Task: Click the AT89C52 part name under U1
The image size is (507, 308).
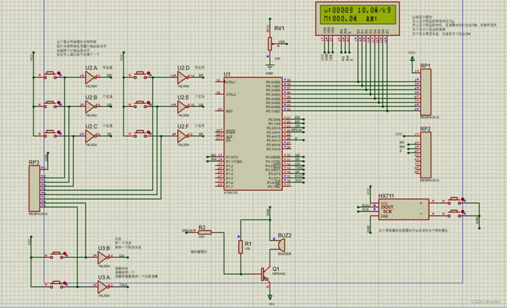Action: (x=230, y=193)
